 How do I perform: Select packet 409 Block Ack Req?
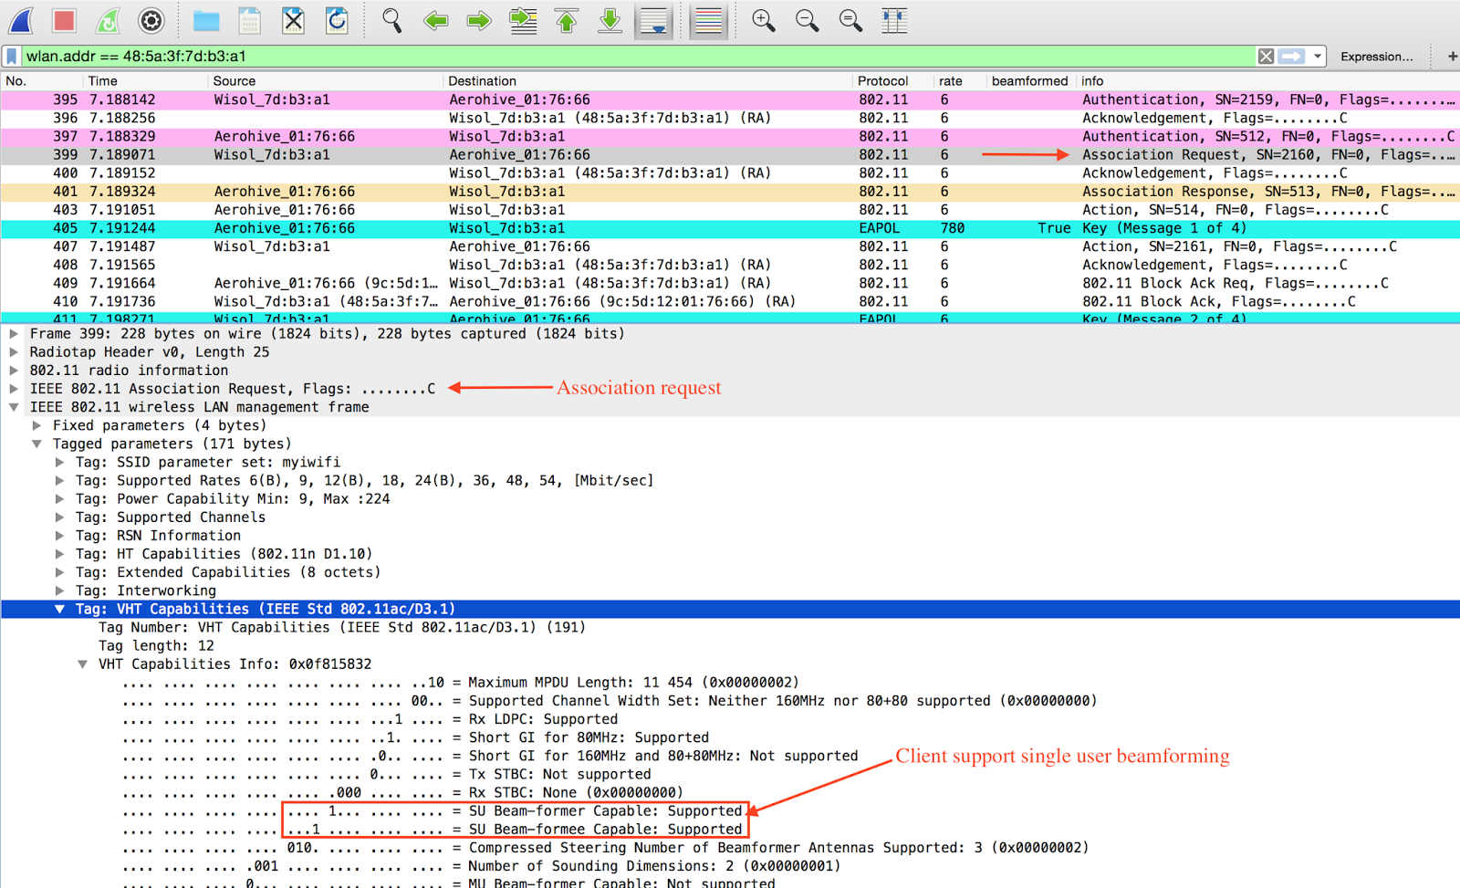point(730,283)
